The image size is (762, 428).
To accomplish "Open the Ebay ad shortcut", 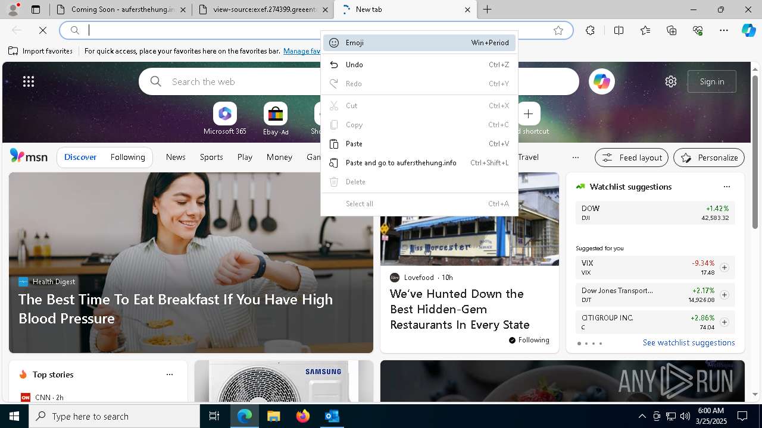I will coord(276,119).
